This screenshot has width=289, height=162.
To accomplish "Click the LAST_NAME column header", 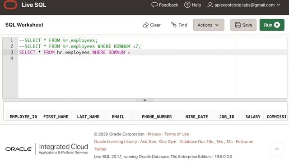I will coord(88,117).
